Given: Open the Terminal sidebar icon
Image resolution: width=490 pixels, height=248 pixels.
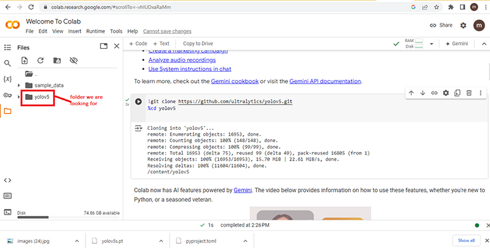Looking at the screenshot, I should click(7, 212).
